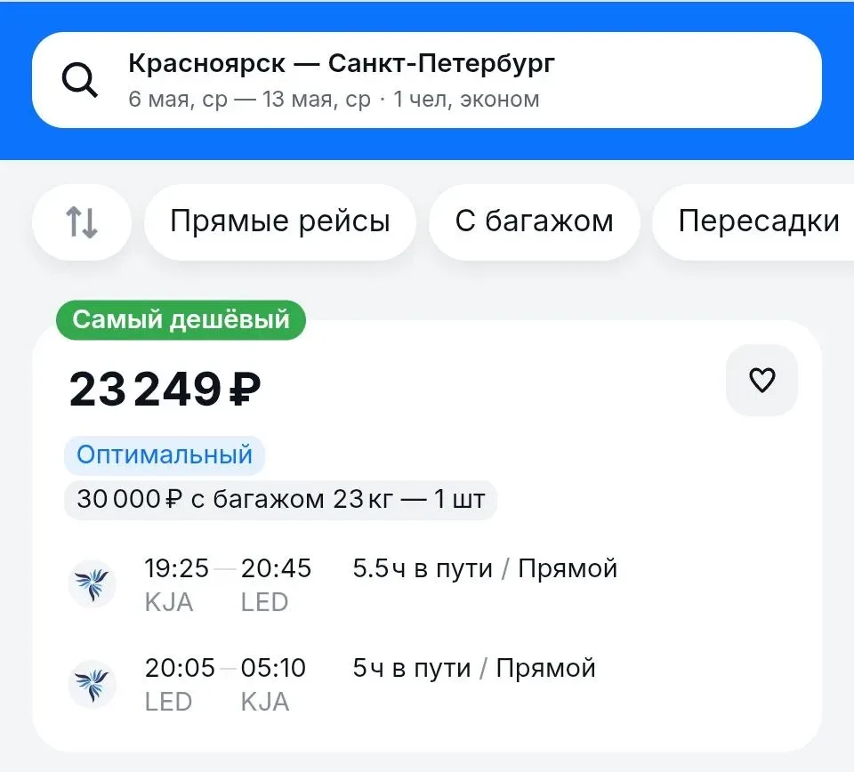Click the "Оптимальный" badge
854x772 pixels.
tap(165, 455)
